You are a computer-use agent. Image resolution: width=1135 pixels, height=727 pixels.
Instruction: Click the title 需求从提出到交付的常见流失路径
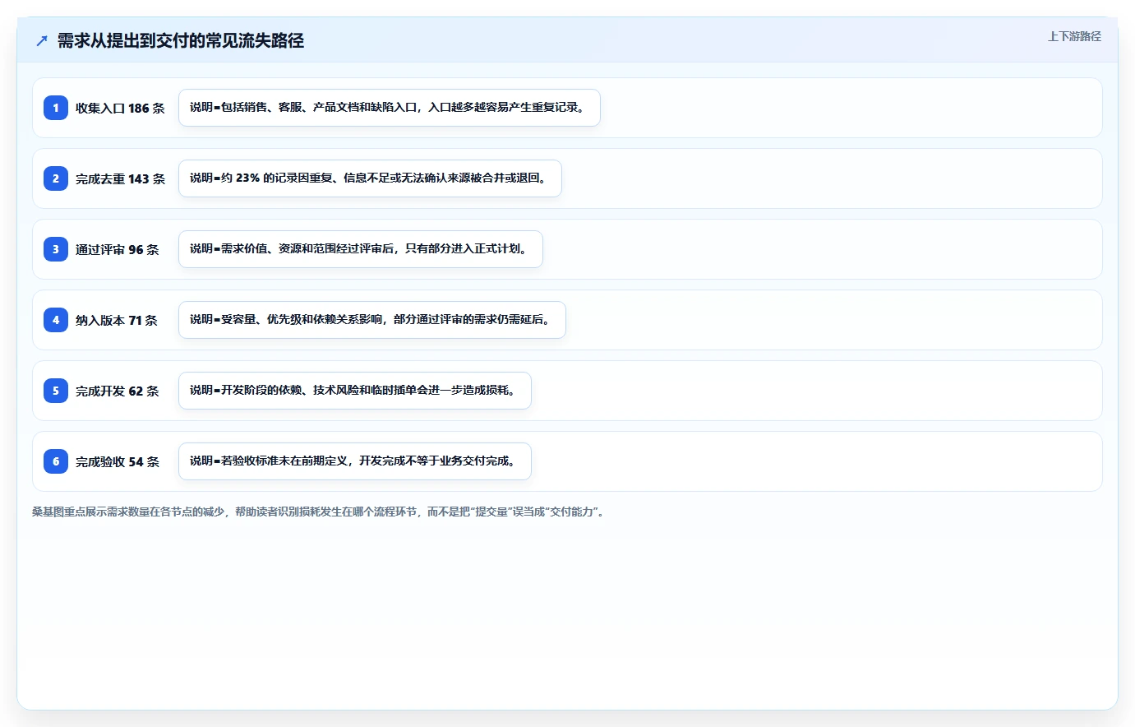pyautogui.click(x=181, y=40)
